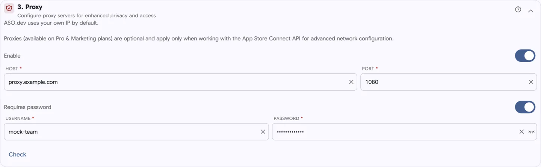Image resolution: width=541 pixels, height=167 pixels.
Task: Click the "Requires password" label text
Action: [x=27, y=107]
